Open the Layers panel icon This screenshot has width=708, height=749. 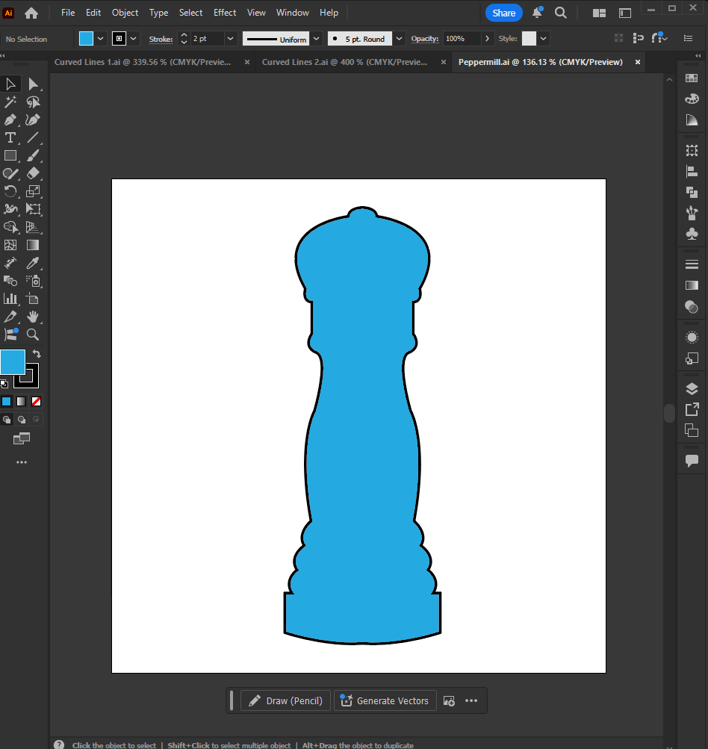click(692, 389)
